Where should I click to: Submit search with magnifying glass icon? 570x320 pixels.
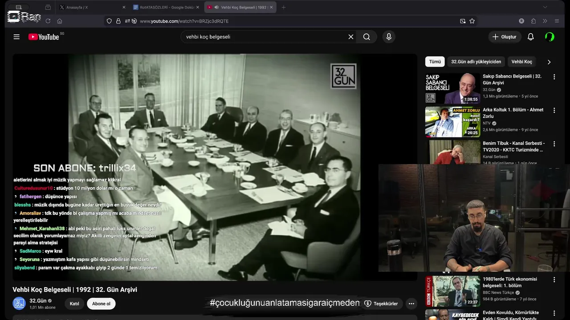pos(366,37)
